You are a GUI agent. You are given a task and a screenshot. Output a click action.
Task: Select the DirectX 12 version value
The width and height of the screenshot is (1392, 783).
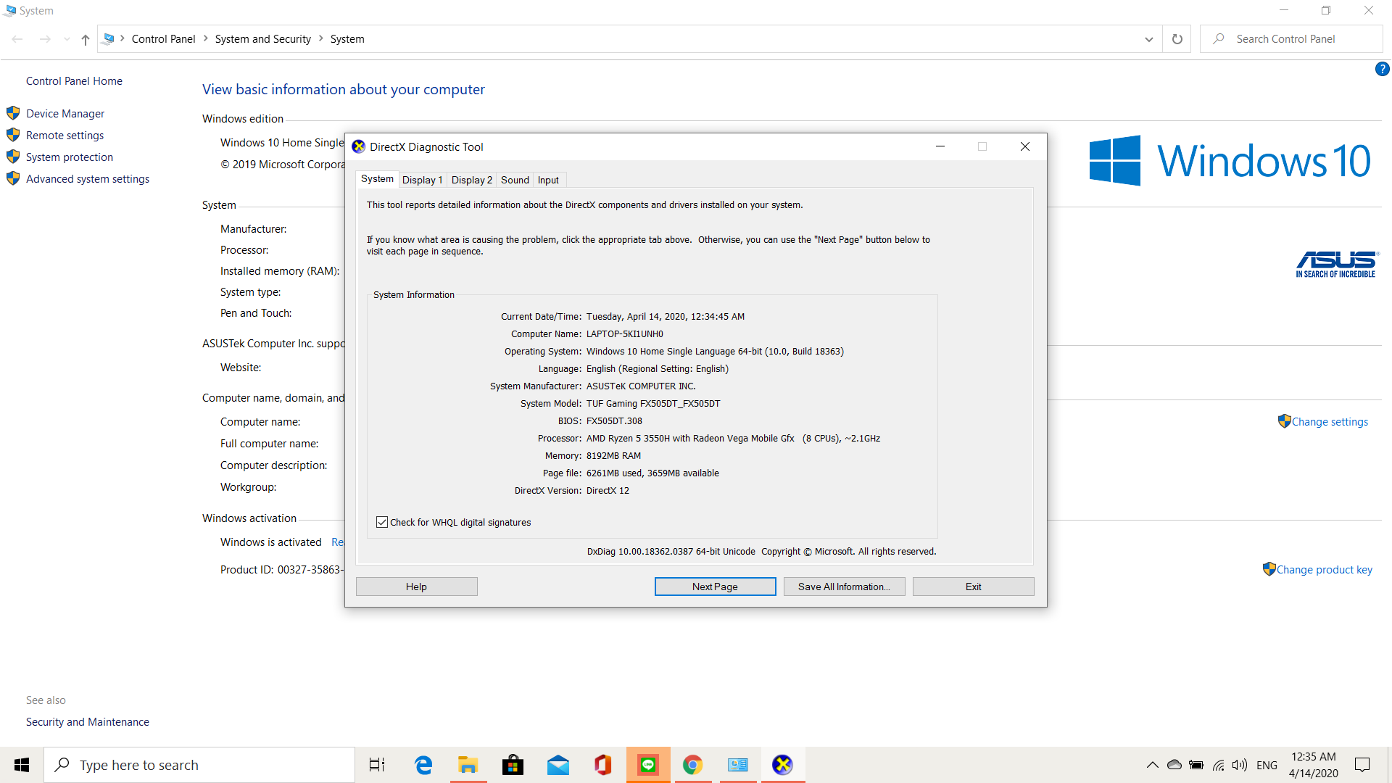click(608, 491)
